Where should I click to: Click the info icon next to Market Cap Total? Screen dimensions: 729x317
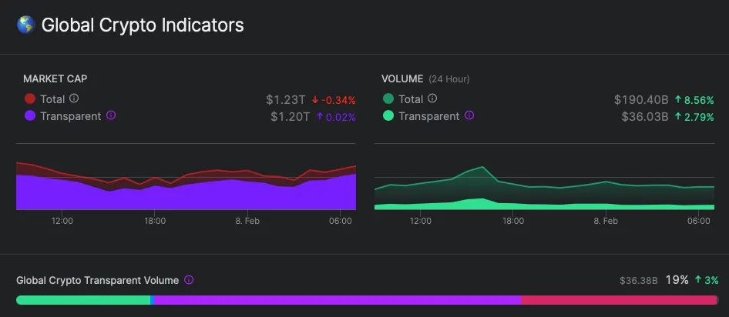pos(74,98)
